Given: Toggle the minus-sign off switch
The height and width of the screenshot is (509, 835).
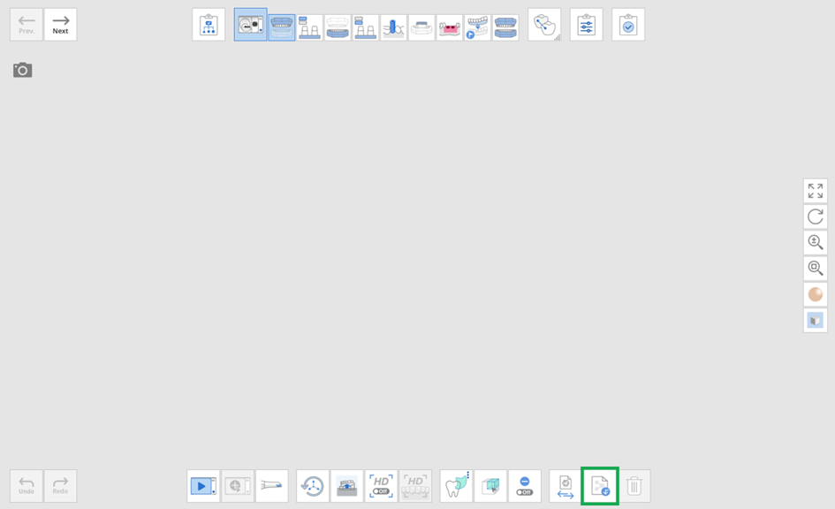Looking at the screenshot, I should [x=525, y=486].
